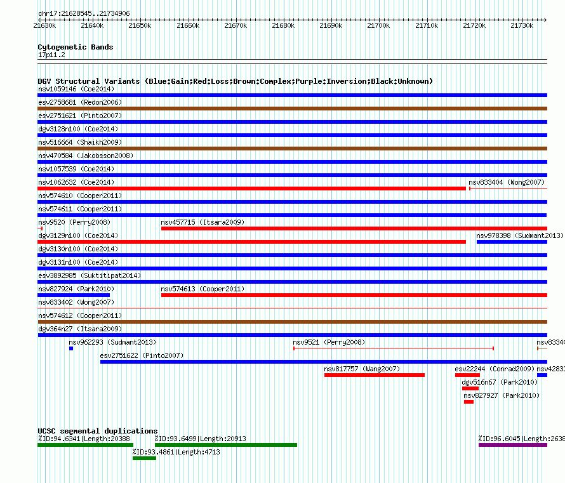This screenshot has height=483, width=565.
Task: Click the 21720k ruler position
Action: tap(474, 25)
